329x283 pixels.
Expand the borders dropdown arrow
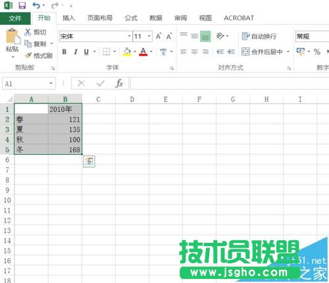(x=114, y=52)
